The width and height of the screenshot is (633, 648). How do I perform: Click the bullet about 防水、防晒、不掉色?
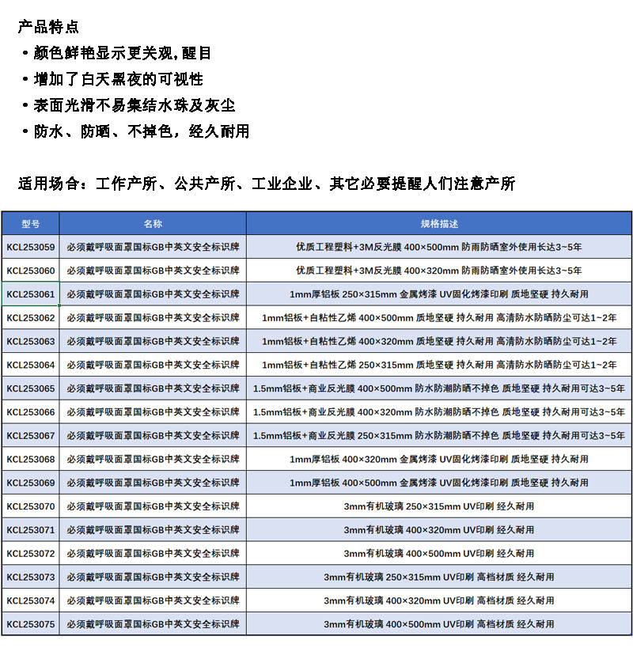click(141, 131)
